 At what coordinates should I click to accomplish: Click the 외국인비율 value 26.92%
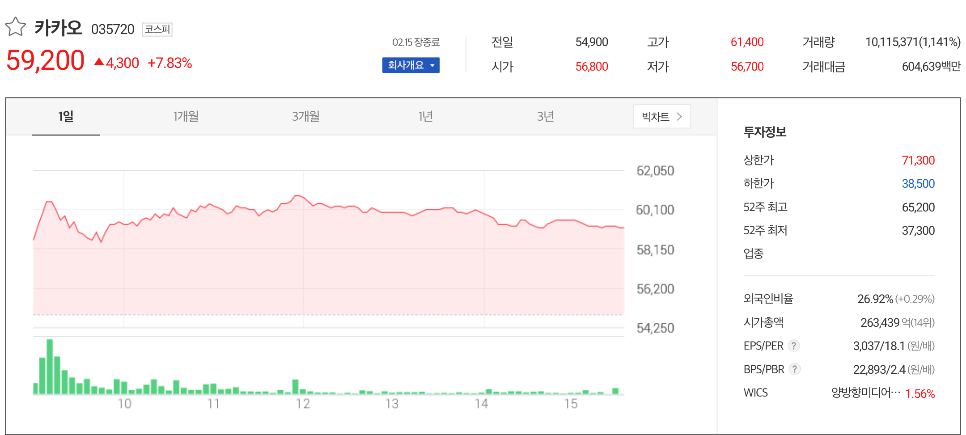click(x=875, y=299)
